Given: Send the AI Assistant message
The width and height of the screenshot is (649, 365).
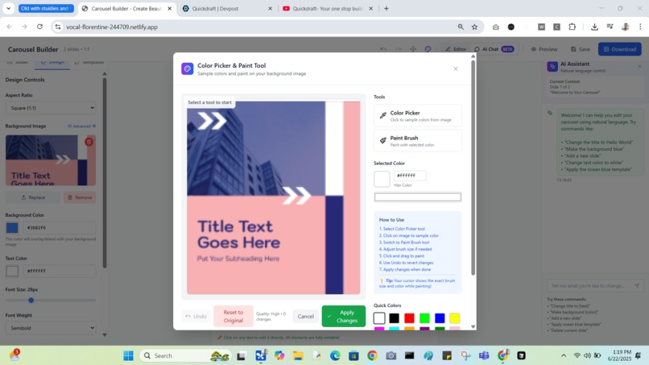Looking at the screenshot, I should (637, 286).
